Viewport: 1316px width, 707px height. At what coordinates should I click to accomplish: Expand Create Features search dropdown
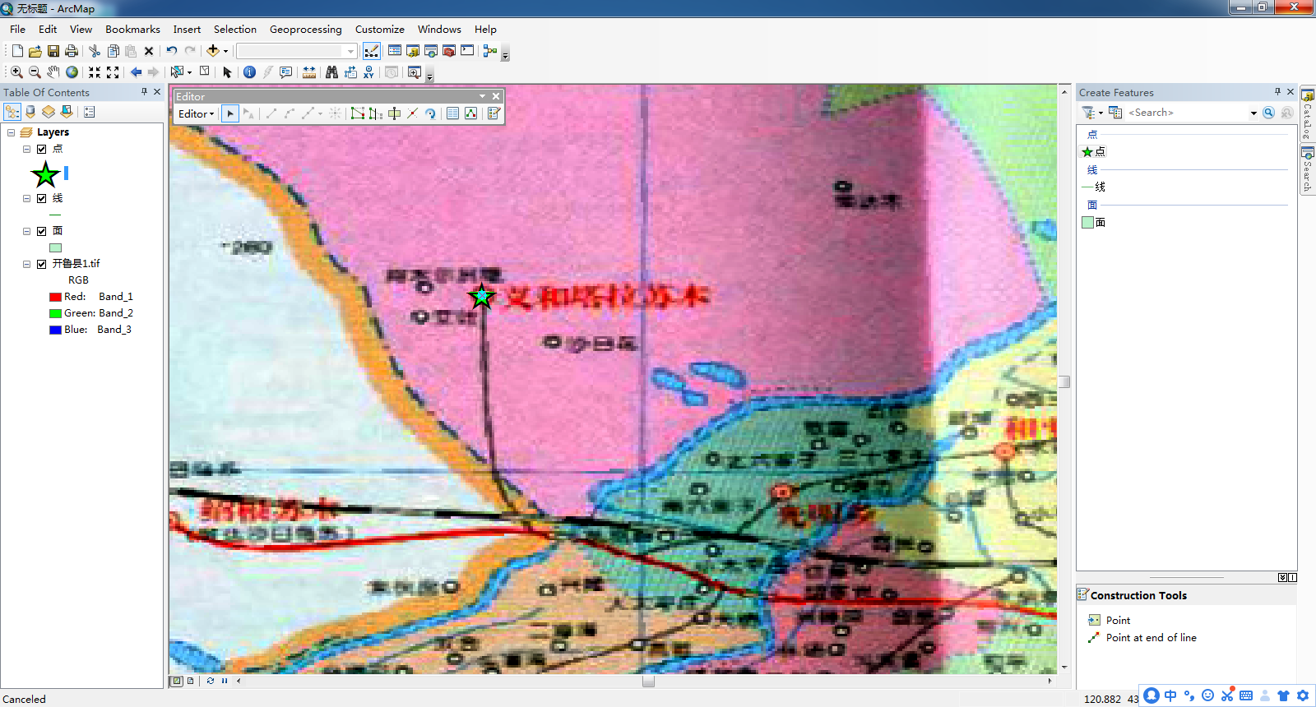[1253, 113]
